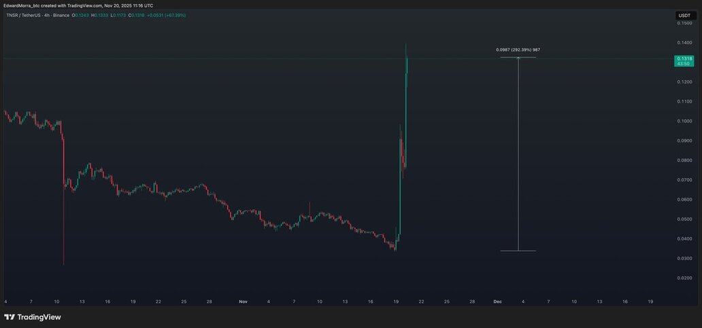Click the bottom bar of the measurement tool
The height and width of the screenshot is (328, 702).
coord(518,251)
